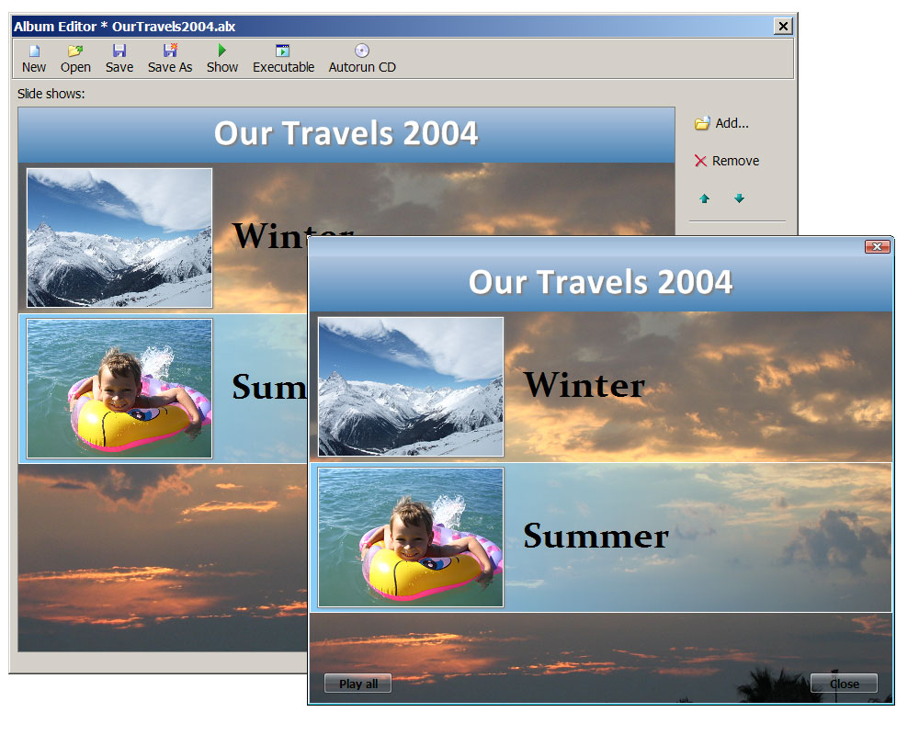Move the slide show down with down arrow
The width and height of the screenshot is (919, 735).
[739, 198]
